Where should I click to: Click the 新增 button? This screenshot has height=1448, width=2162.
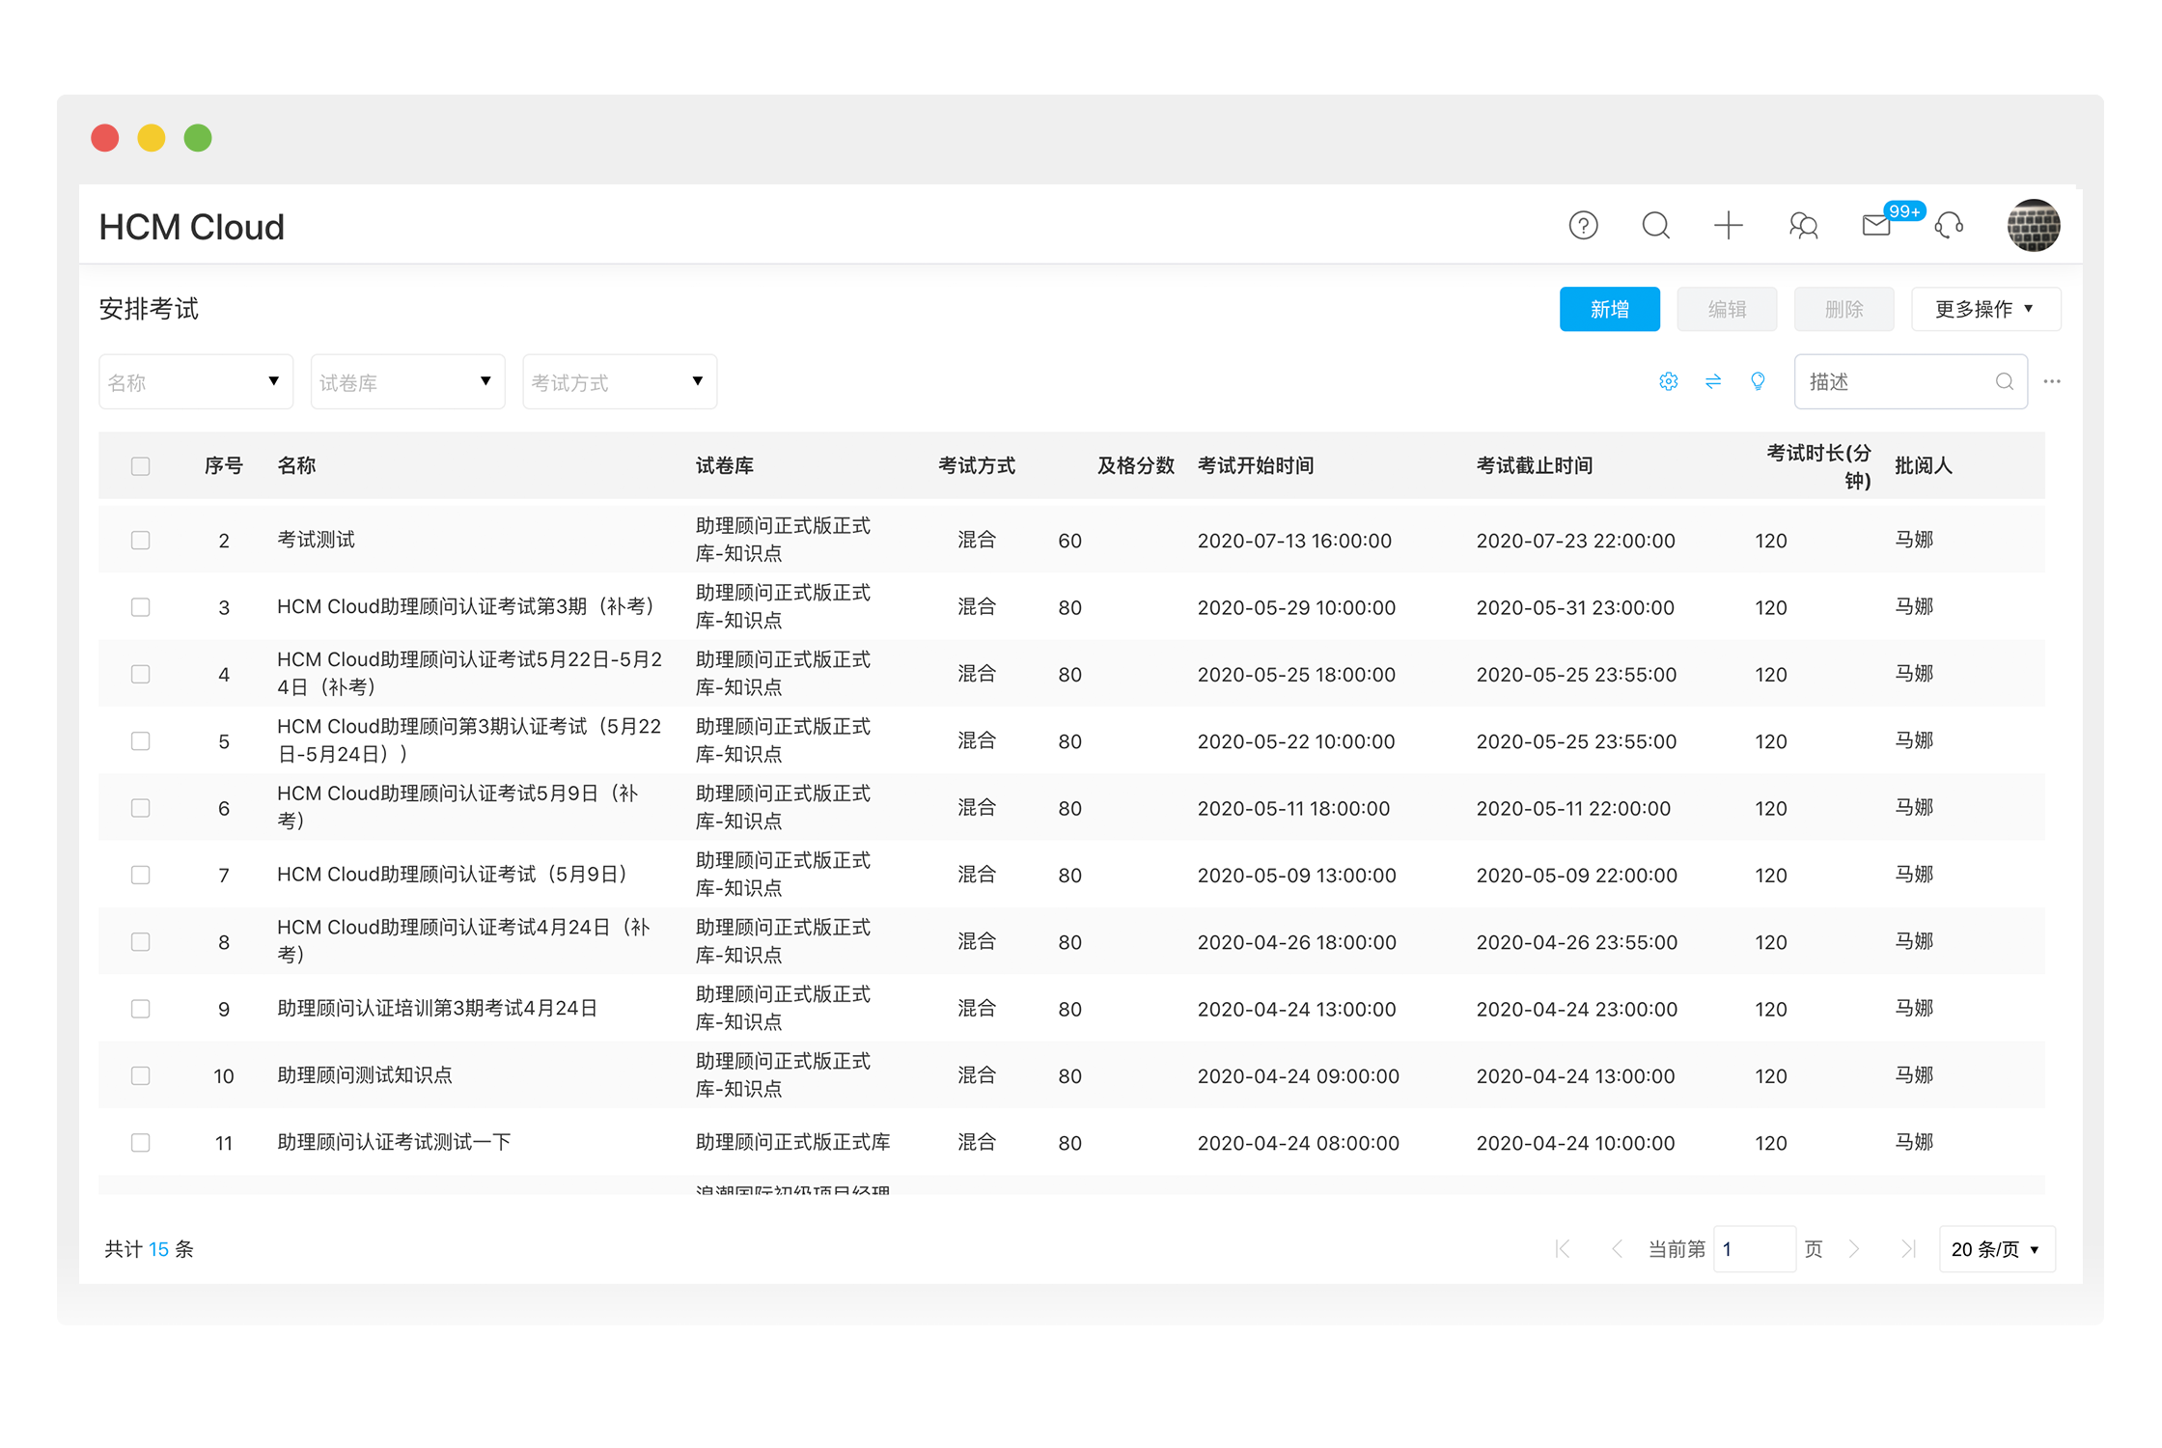(x=1610, y=309)
